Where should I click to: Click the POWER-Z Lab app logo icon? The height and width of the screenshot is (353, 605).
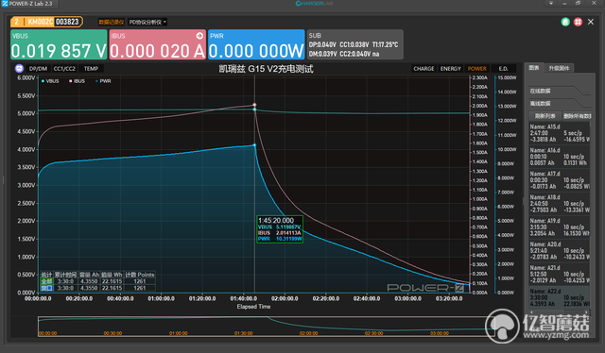click(5, 4)
